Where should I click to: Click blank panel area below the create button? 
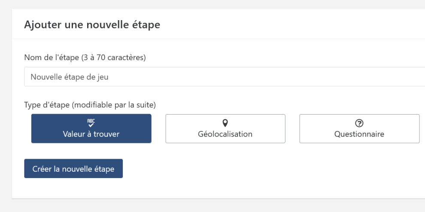click(215, 188)
